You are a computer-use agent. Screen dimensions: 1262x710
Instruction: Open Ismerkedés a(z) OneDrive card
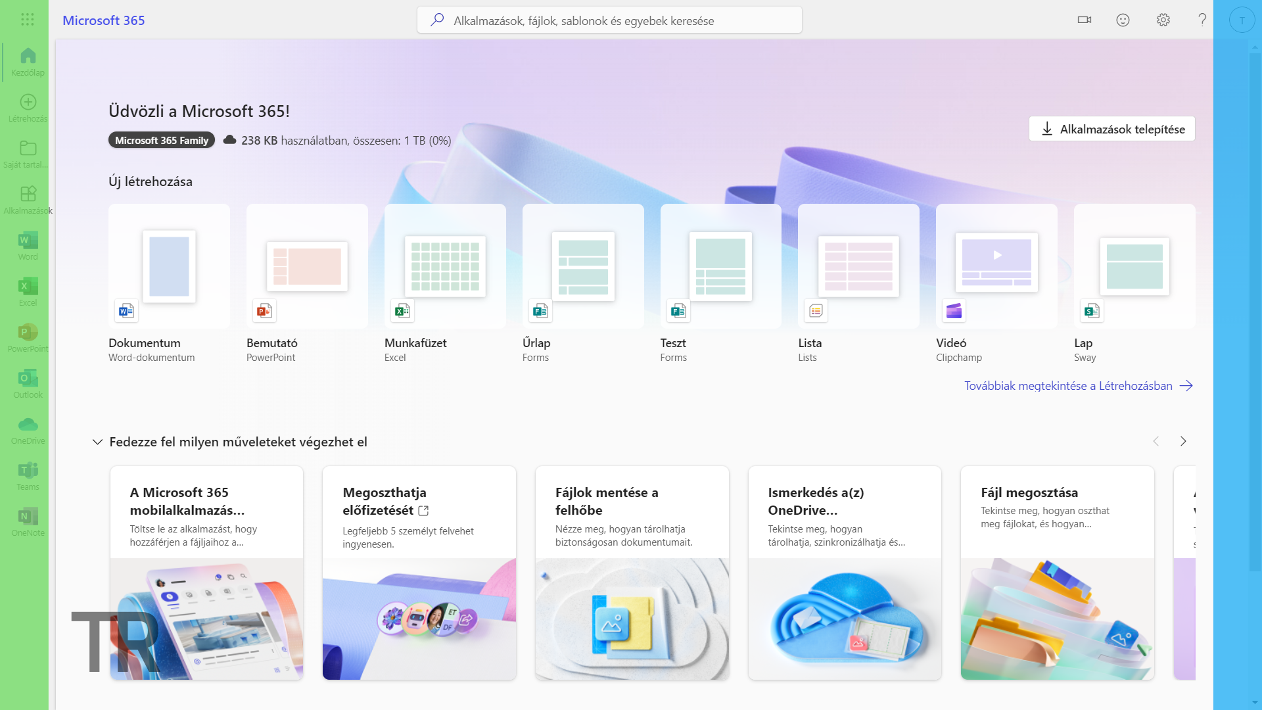[x=845, y=573]
